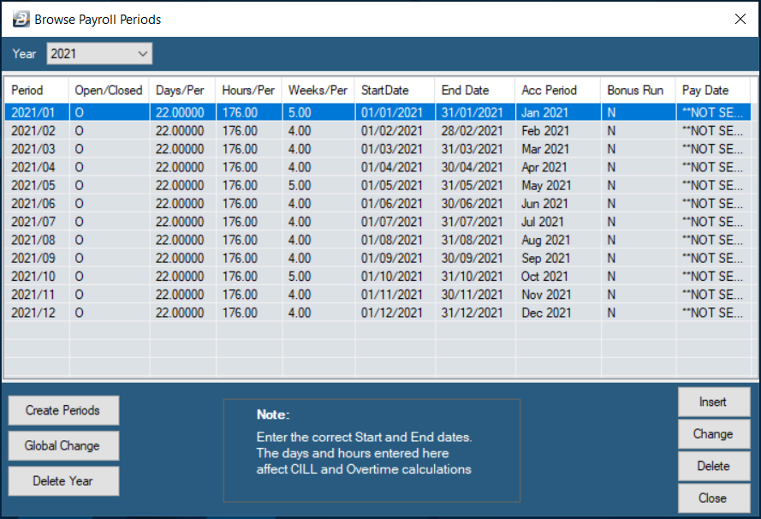Click the Browse Payroll Periods app icon

pos(21,20)
